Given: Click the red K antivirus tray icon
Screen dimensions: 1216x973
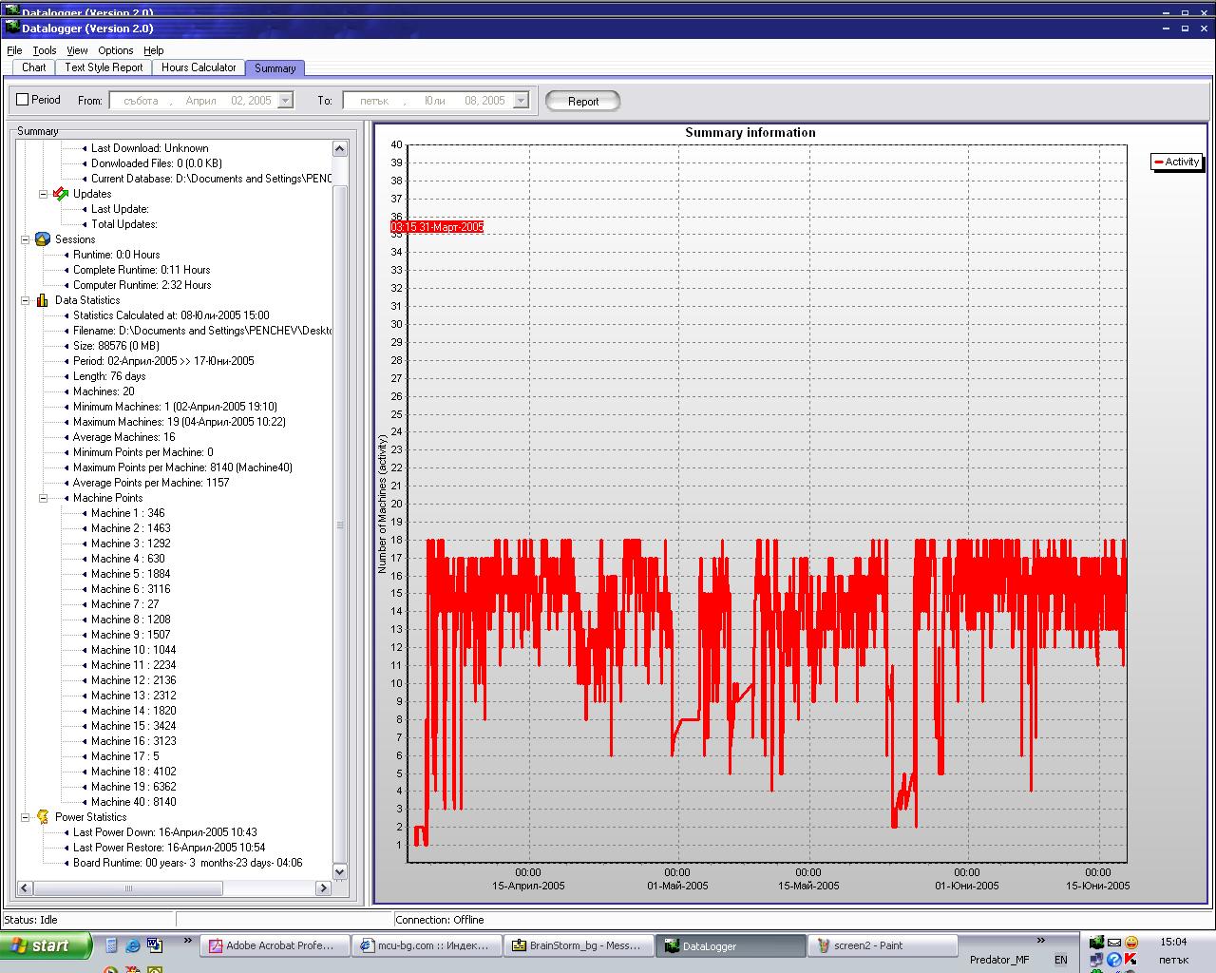Looking at the screenshot, I should coord(1131,960).
